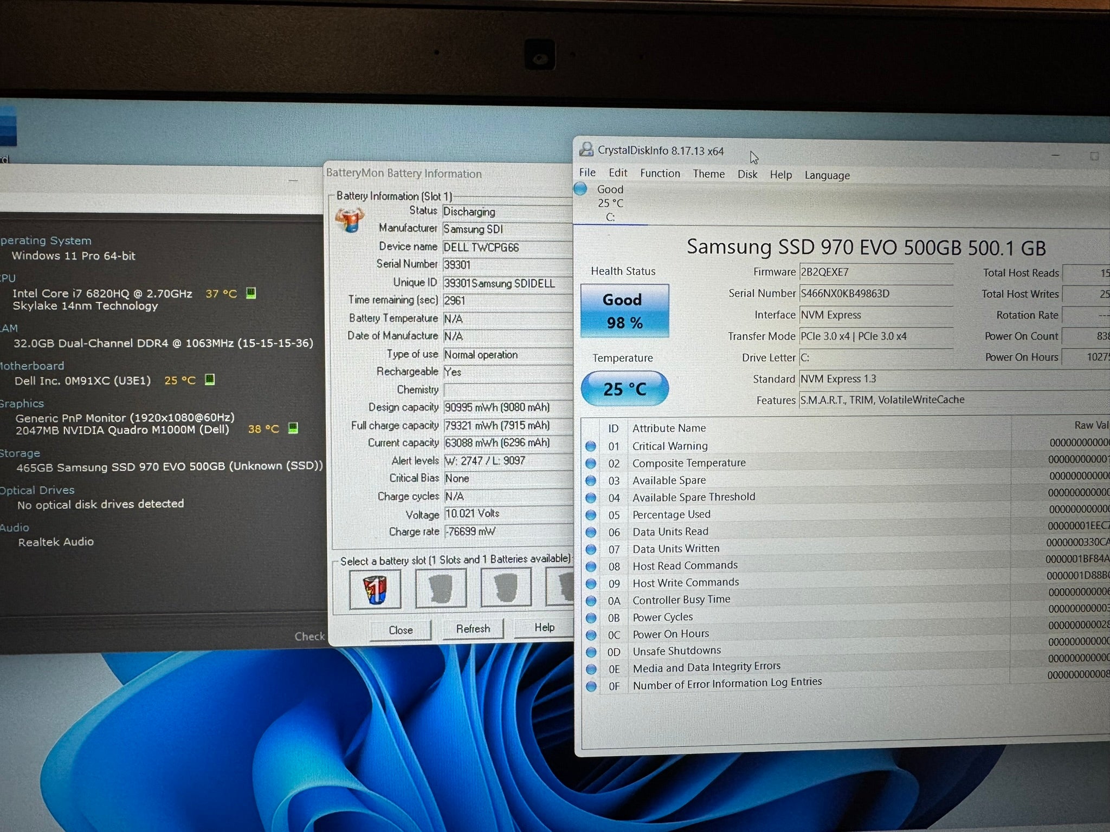Click the blue status dot for Composite Temperature
1110x832 pixels.
[x=591, y=464]
